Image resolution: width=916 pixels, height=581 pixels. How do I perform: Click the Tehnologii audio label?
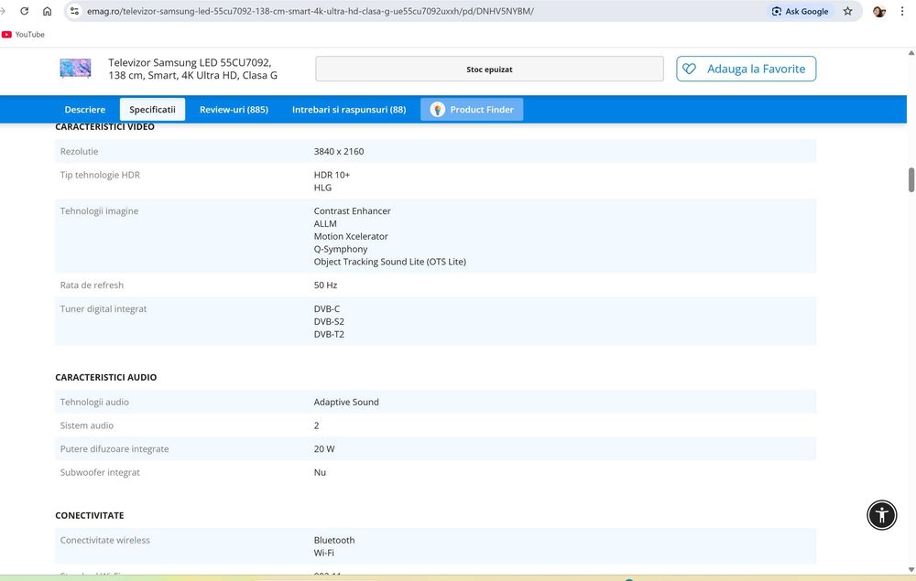point(94,402)
